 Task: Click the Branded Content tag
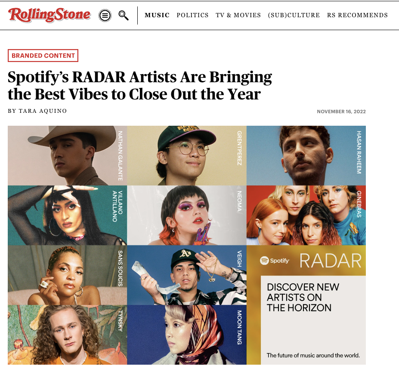[x=43, y=56]
